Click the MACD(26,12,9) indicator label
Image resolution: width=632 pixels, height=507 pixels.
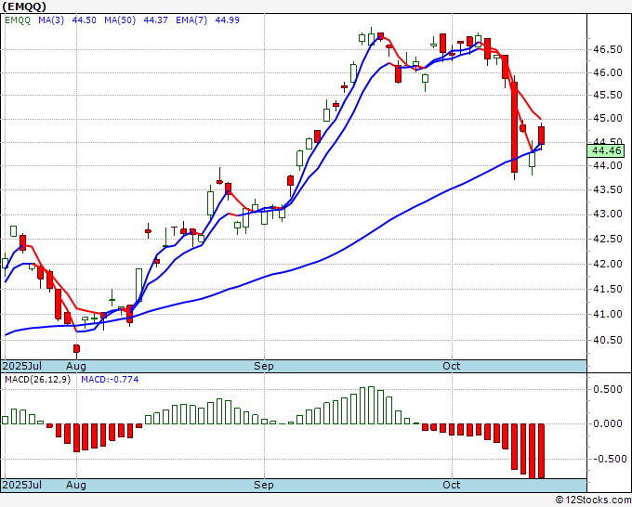(37, 380)
